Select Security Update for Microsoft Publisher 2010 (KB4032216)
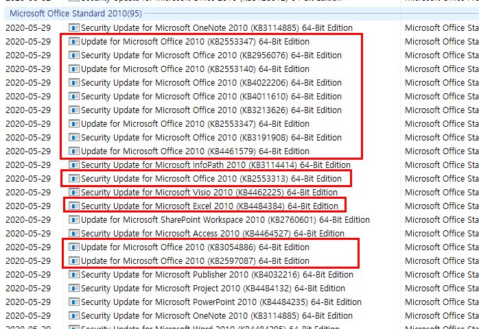This screenshot has width=479, height=329. pyautogui.click(x=217, y=275)
